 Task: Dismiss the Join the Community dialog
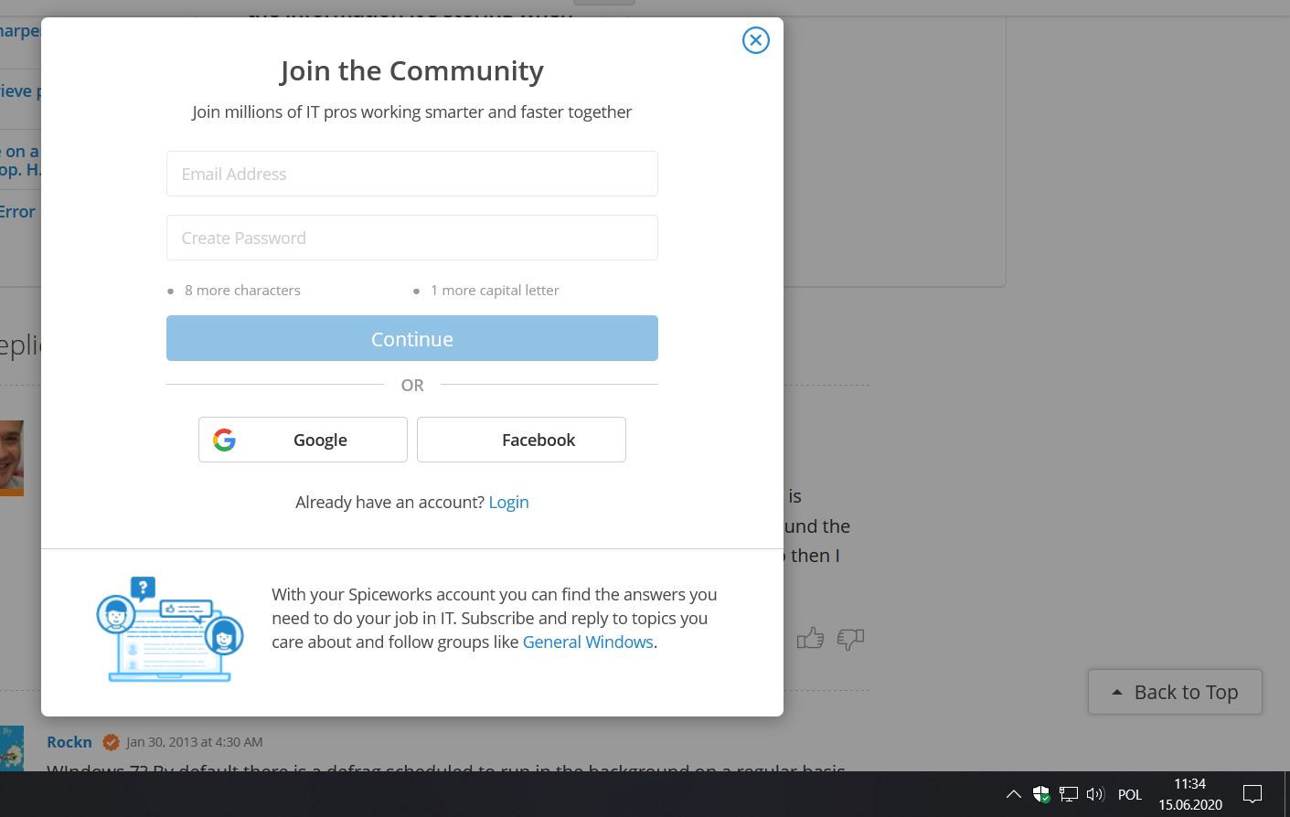click(755, 40)
